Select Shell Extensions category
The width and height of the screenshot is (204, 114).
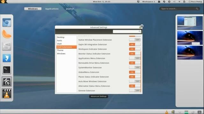point(67,47)
